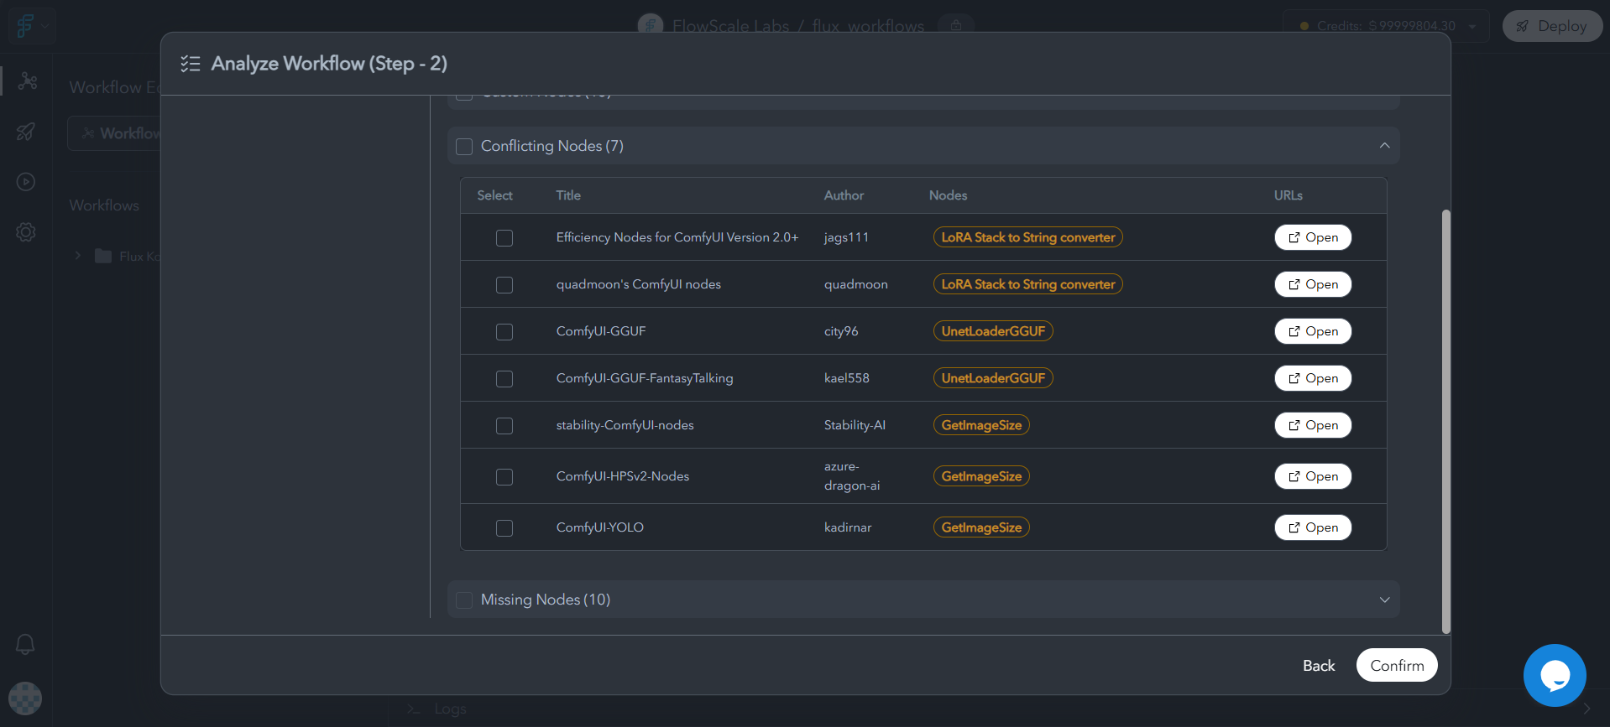Confirm the workflow analysis

click(x=1397, y=666)
